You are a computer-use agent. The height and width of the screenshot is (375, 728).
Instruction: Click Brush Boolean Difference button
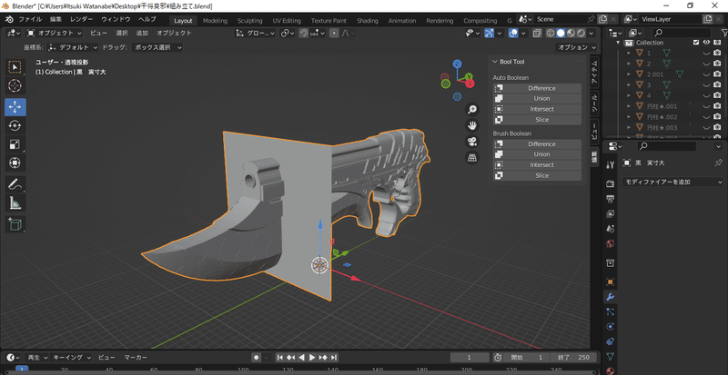(537, 144)
